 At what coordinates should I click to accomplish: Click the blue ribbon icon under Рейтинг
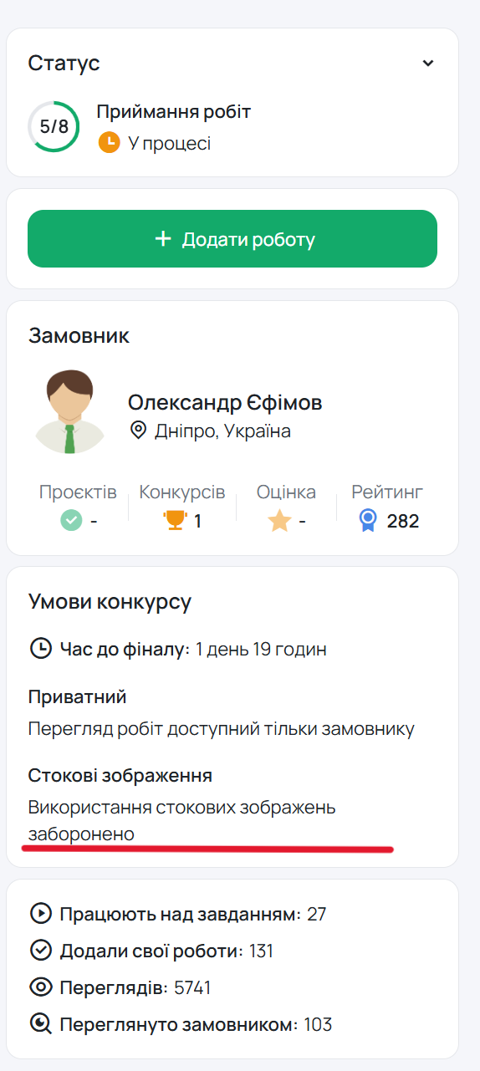(x=368, y=521)
